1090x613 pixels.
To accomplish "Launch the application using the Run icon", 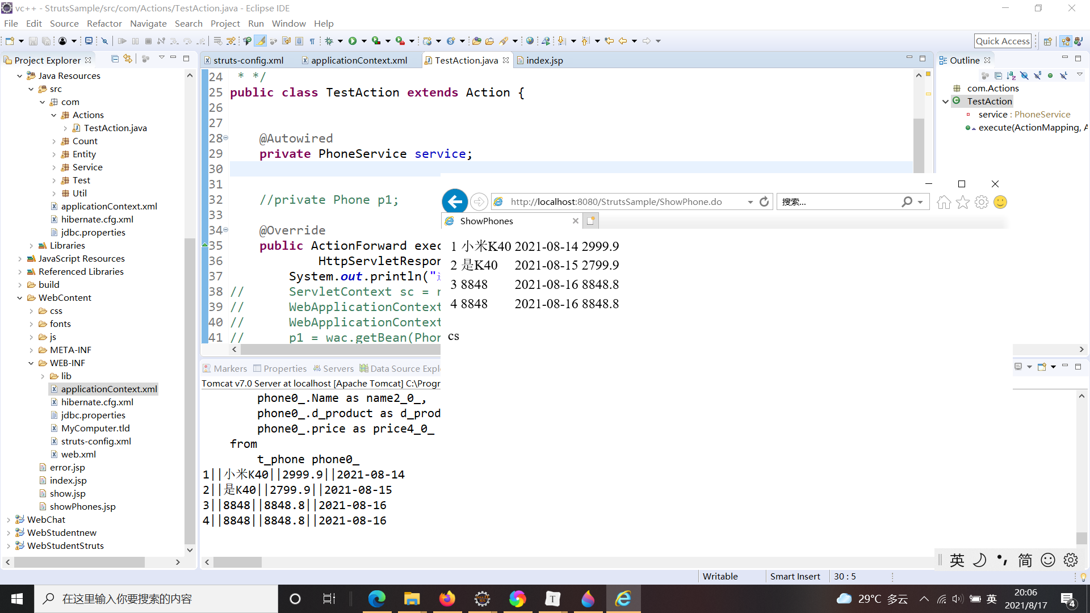I will 353,41.
